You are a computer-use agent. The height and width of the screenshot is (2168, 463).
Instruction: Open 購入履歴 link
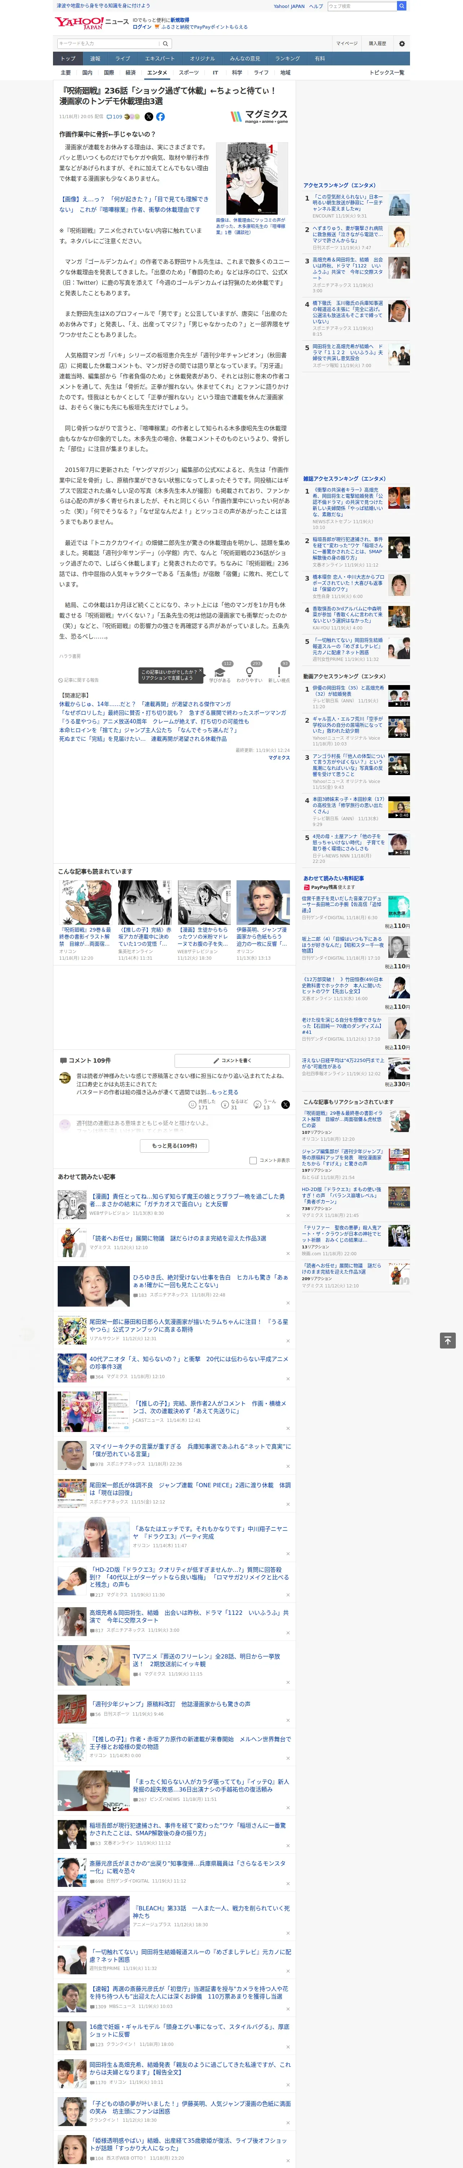pos(377,44)
